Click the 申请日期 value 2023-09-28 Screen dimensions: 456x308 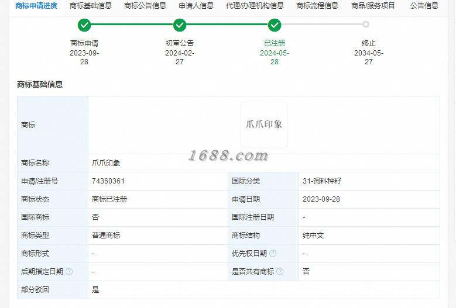(x=321, y=199)
